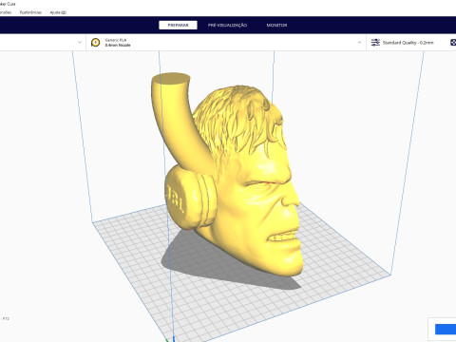Click the print settings sliders icon

[375, 43]
